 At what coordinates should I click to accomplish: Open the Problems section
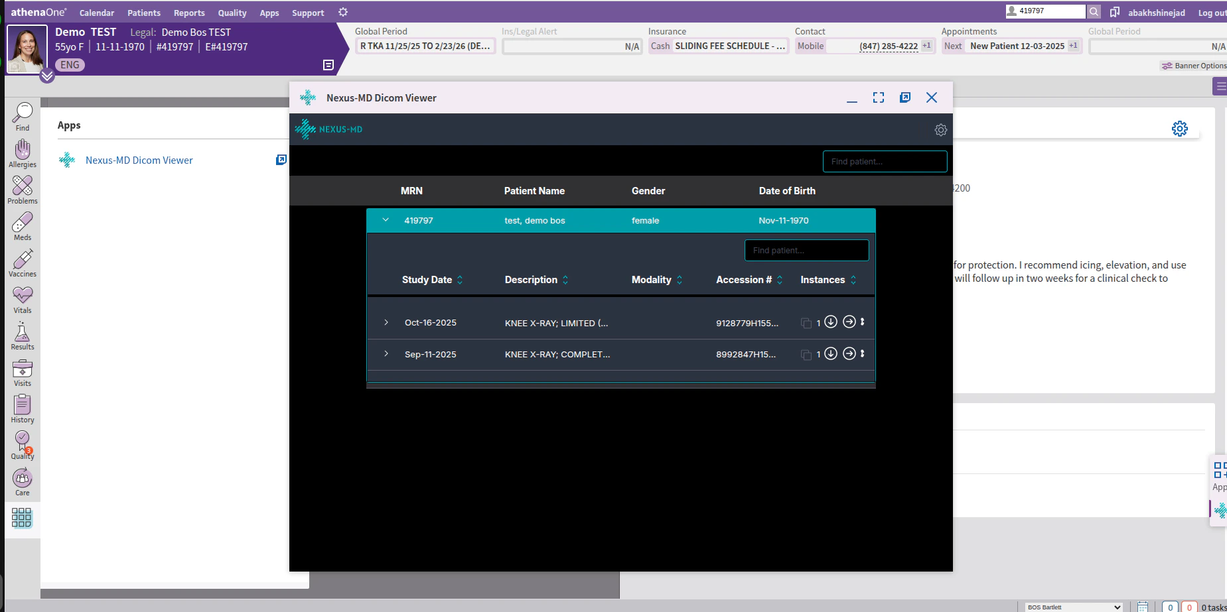23,190
